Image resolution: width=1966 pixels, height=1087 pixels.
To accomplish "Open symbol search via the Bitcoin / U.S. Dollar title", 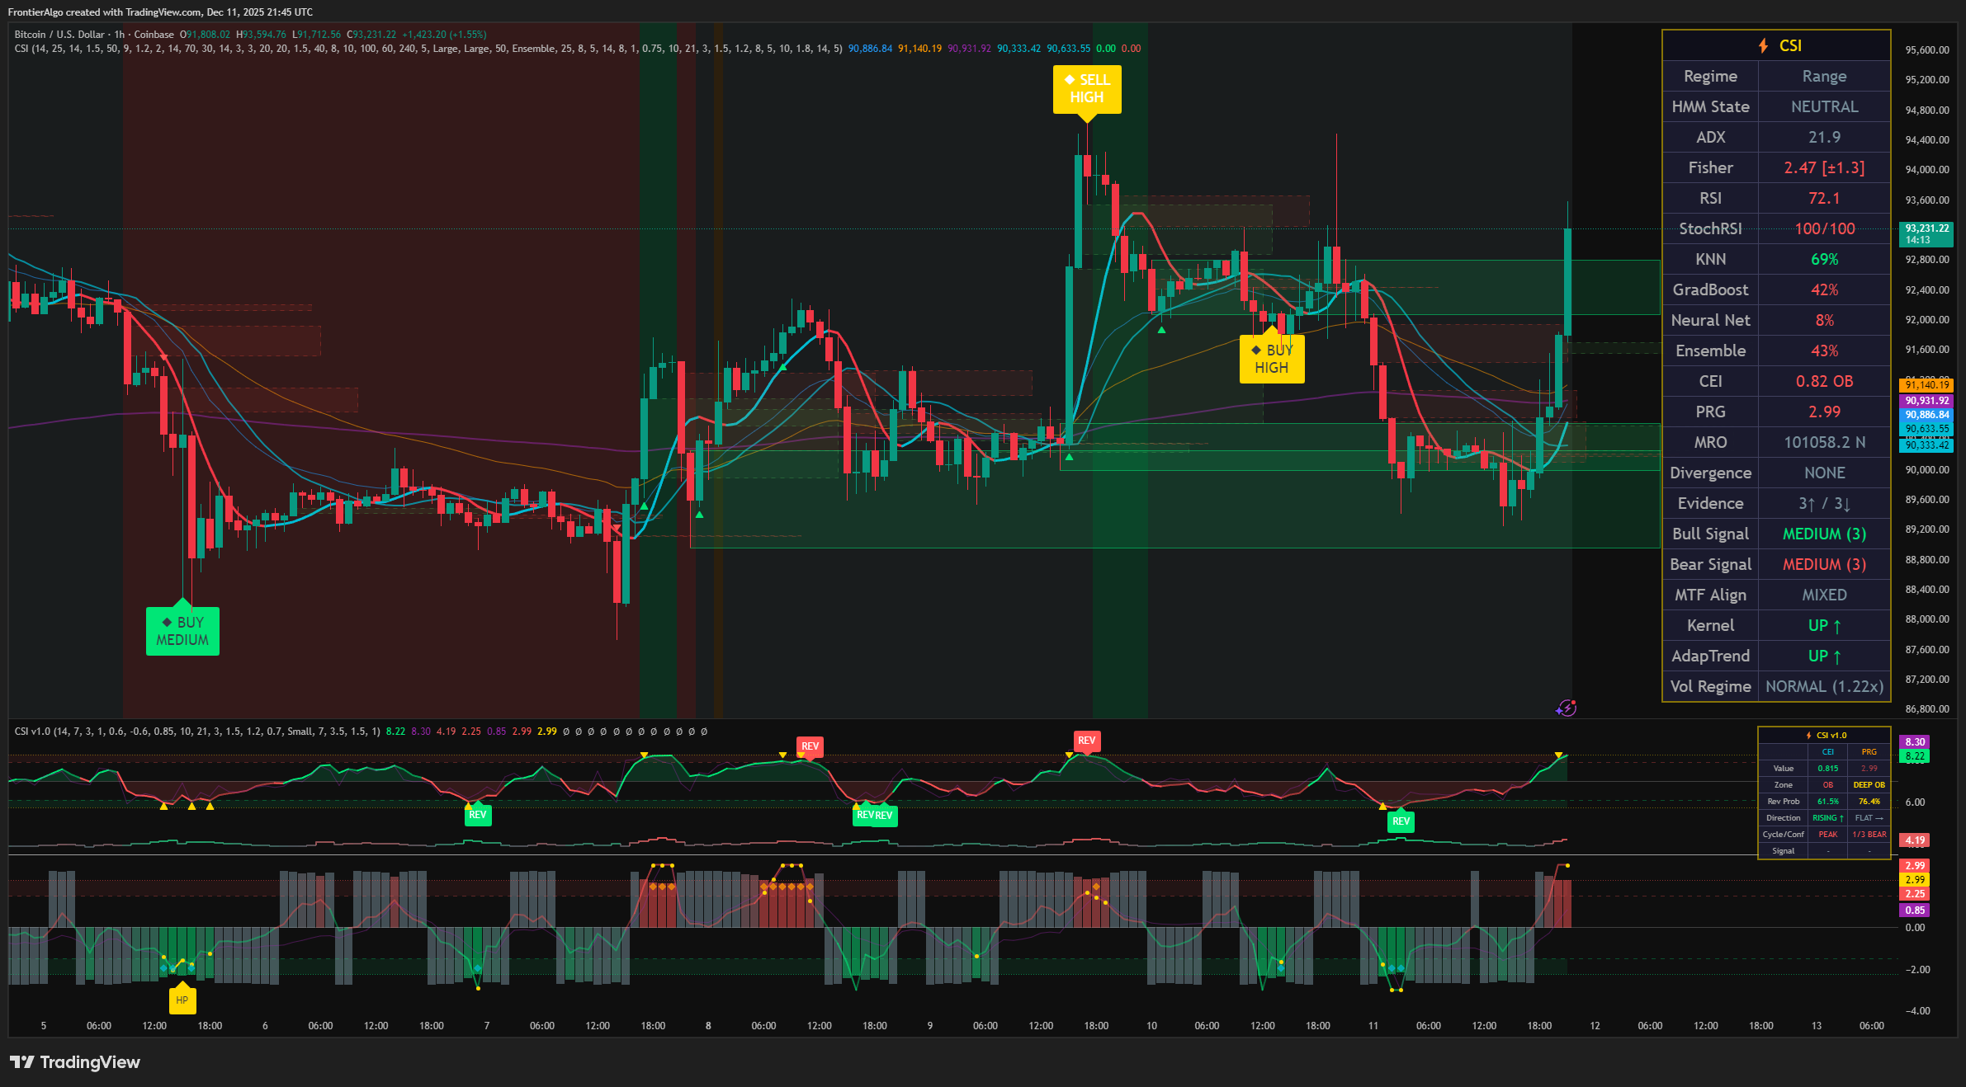I will click(x=58, y=35).
